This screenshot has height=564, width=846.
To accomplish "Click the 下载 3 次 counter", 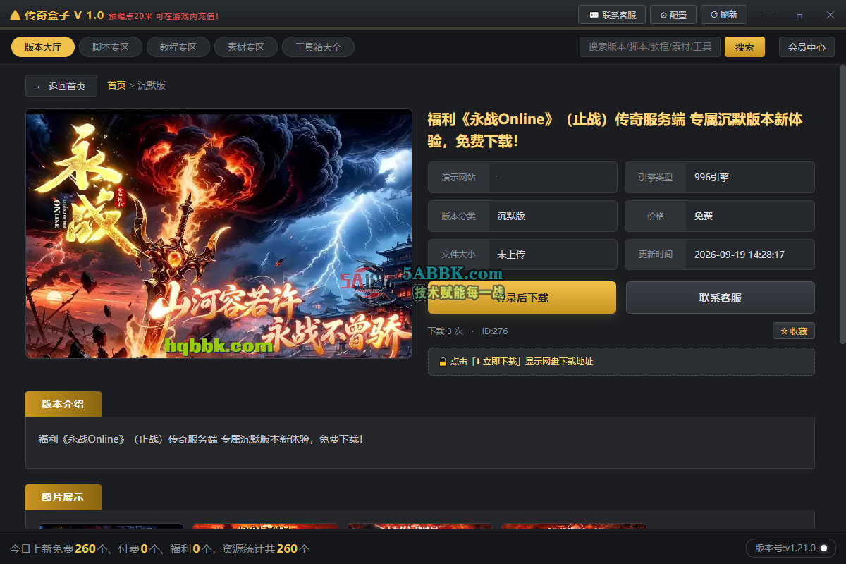I will click(446, 331).
